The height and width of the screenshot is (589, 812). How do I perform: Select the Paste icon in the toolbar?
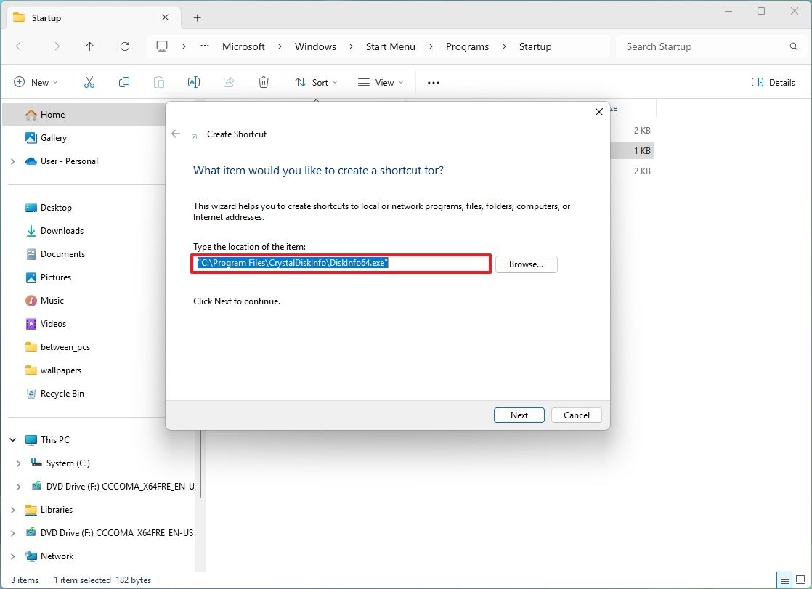point(158,82)
